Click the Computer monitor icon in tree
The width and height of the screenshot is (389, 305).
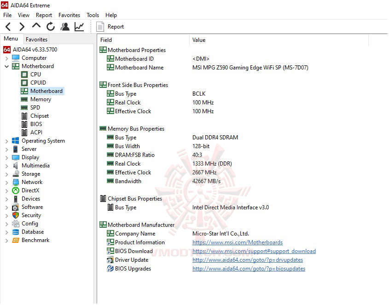tap(16, 58)
